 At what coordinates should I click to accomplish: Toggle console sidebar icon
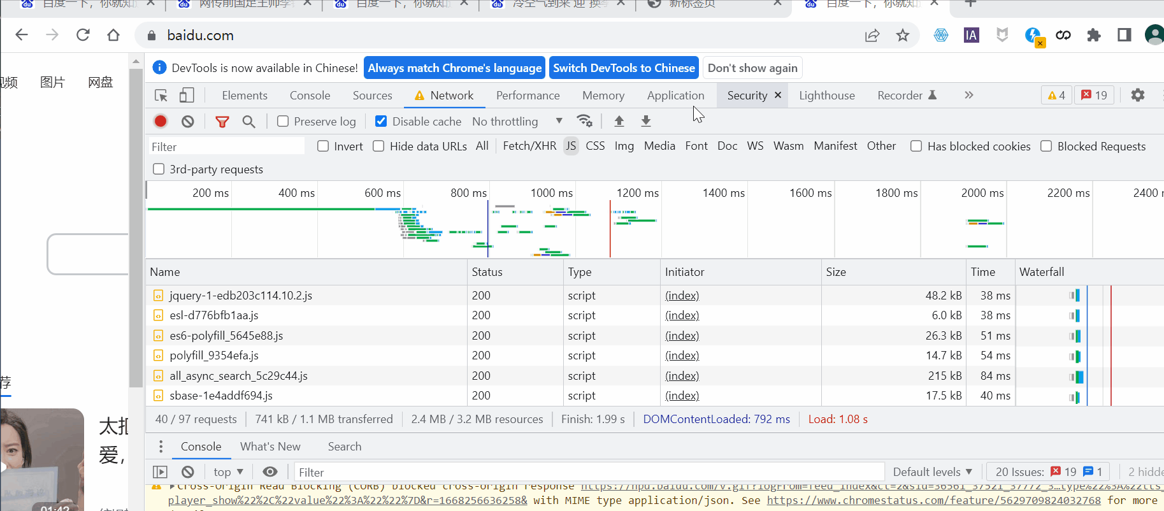coord(160,472)
